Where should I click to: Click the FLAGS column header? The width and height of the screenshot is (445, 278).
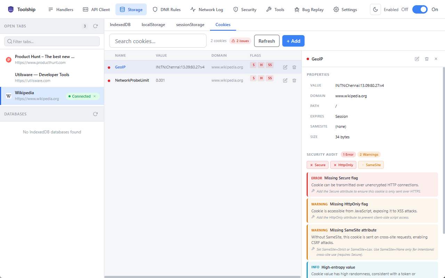256,55
